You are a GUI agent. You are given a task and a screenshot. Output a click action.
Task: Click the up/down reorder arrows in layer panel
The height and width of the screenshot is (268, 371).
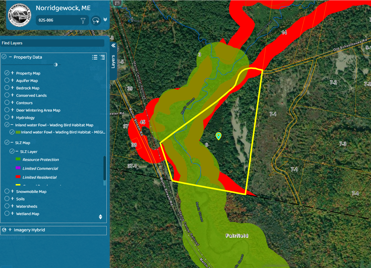pos(101,217)
